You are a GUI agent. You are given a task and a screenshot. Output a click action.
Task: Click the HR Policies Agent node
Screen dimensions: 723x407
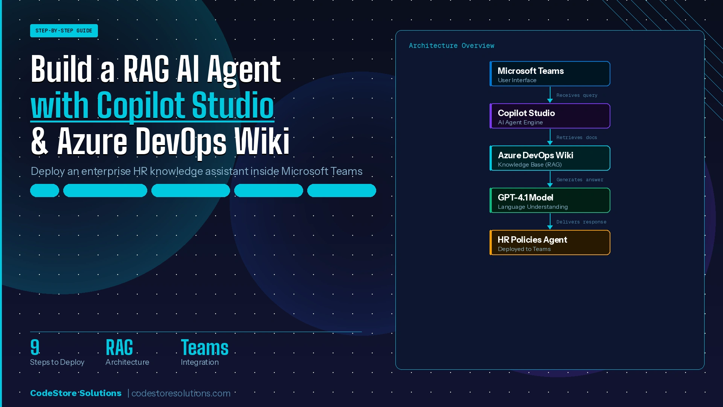[549, 242]
